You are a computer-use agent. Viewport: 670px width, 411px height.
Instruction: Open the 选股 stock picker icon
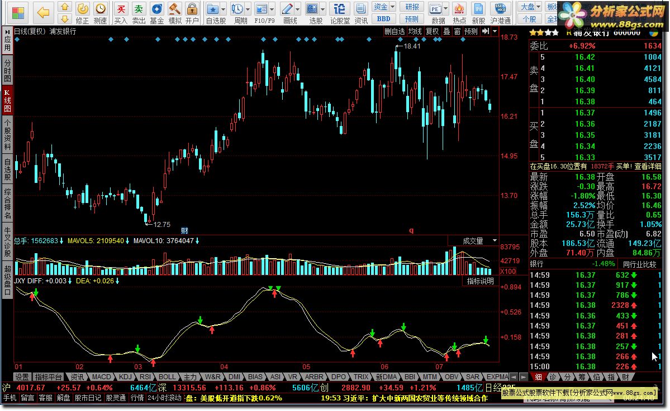313,13
